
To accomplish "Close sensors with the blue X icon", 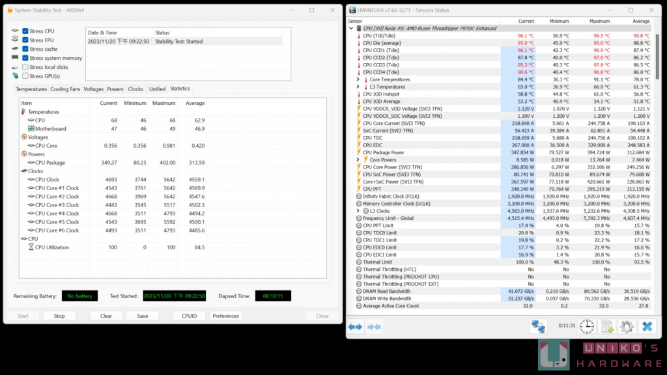I will tap(647, 327).
